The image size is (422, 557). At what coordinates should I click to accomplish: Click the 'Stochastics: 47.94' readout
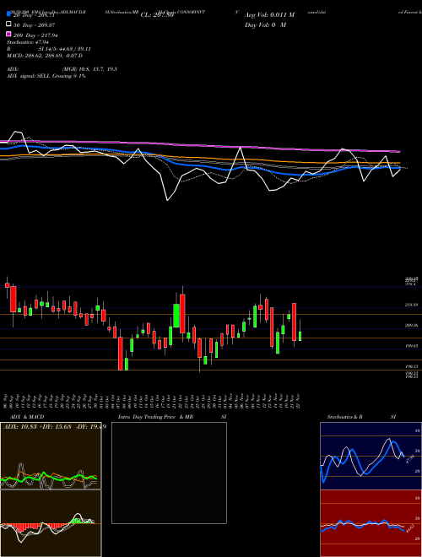pyautogui.click(x=28, y=42)
